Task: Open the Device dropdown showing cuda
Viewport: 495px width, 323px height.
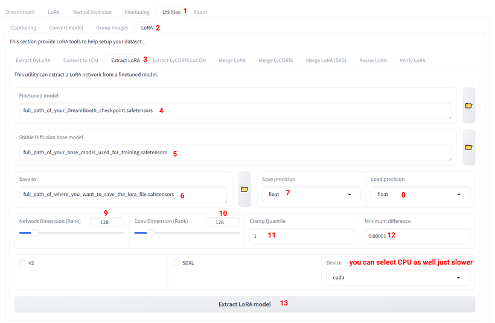Action: 398,278
